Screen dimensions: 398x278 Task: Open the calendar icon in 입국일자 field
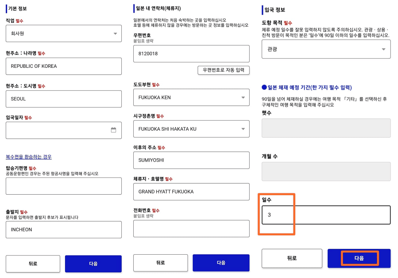(113, 130)
